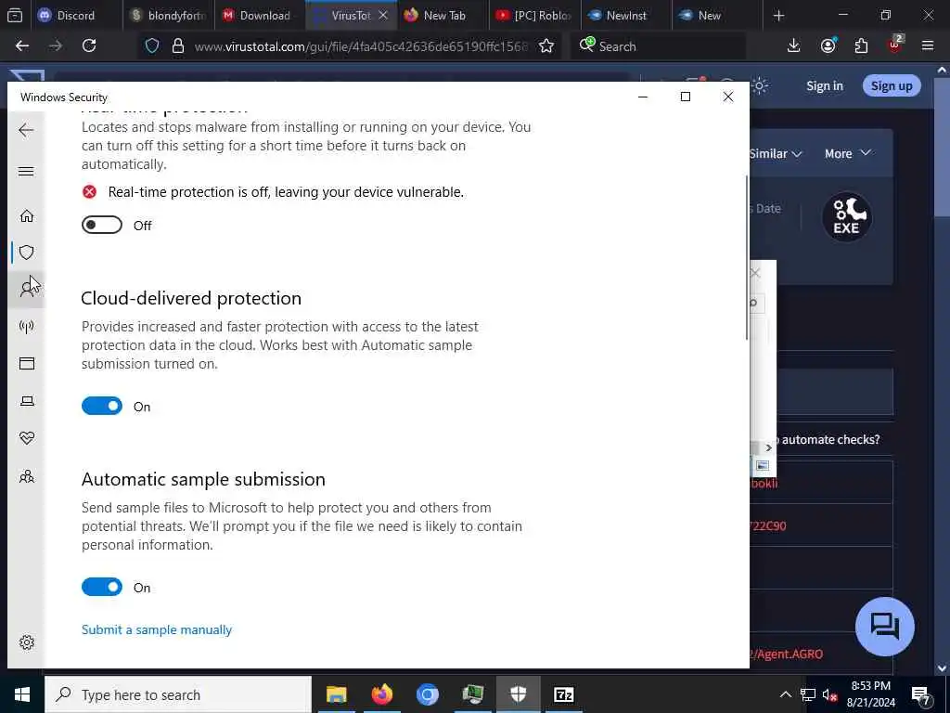The width and height of the screenshot is (950, 713).
Task: Open File Explorer from the taskbar
Action: 336,694
